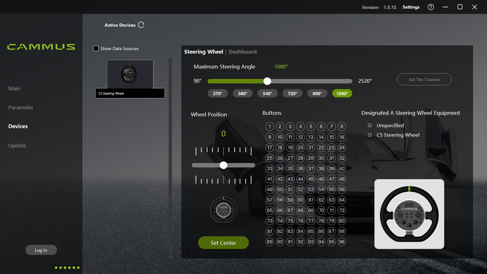Click the 2520° maximum label
The image size is (487, 274).
coord(365,81)
